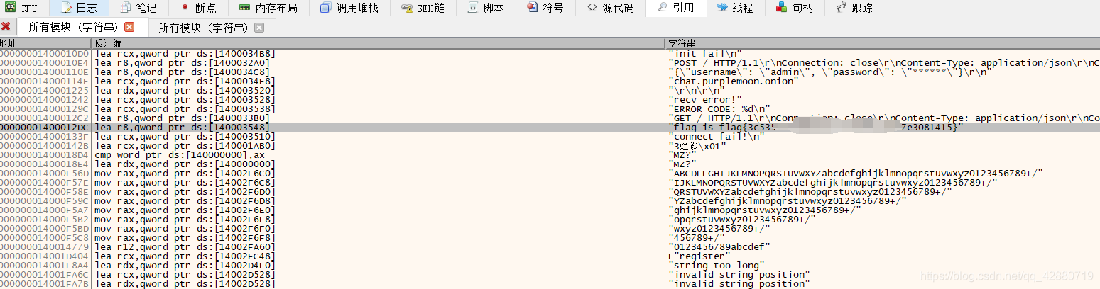Select the "POST / HTTP/1.1" string row
The image size is (1100, 289).
click(x=550, y=62)
